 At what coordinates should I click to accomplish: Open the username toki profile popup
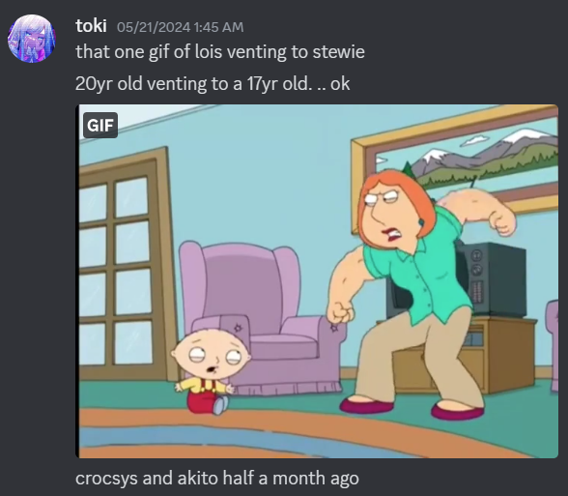91,26
